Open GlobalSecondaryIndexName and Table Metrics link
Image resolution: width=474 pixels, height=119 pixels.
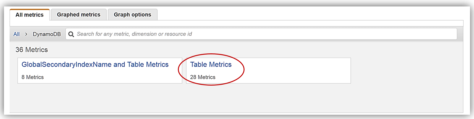click(95, 65)
